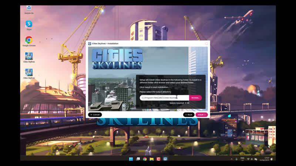Screen dimensions: 296x166
Task: Click inside the output directory path field
Action: 164,98
